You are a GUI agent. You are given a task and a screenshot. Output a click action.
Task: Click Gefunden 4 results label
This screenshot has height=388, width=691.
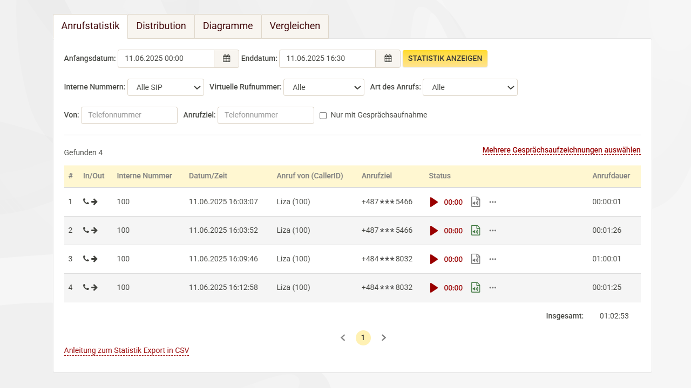pos(83,153)
